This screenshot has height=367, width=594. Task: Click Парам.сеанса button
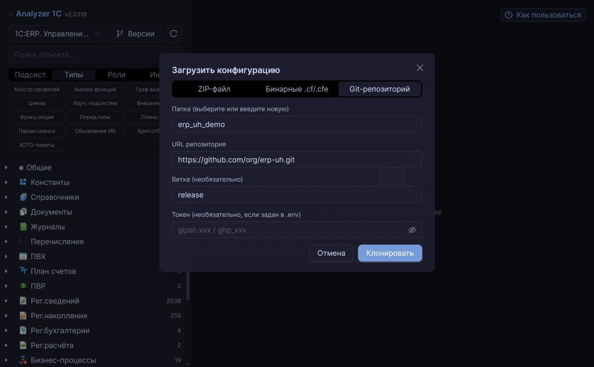coord(37,131)
